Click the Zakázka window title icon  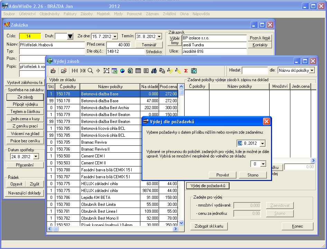[x=7, y=25]
